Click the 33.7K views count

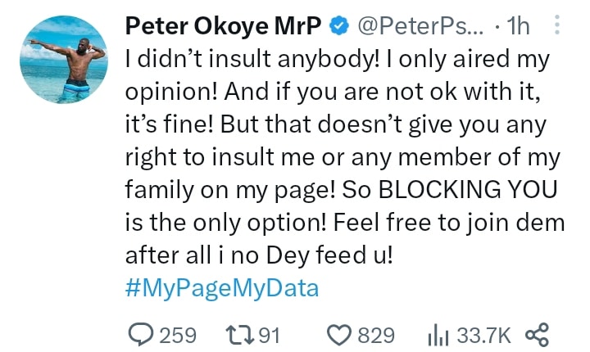(x=484, y=336)
